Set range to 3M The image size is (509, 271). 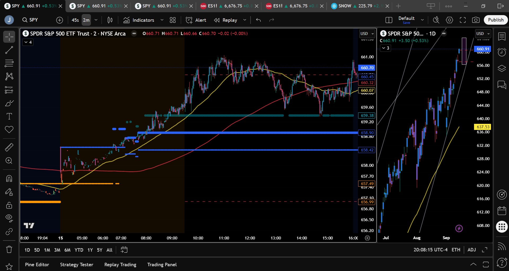pos(57,250)
